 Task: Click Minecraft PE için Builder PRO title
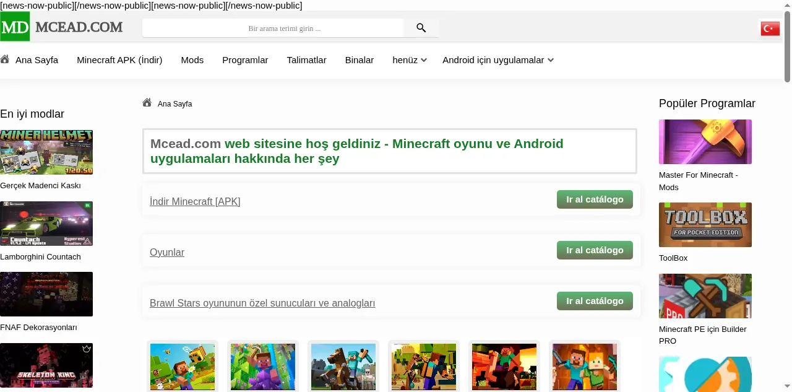tap(703, 335)
